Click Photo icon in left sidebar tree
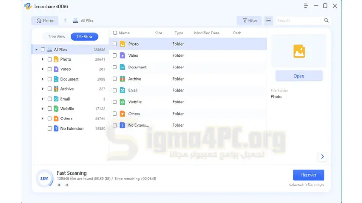The width and height of the screenshot is (362, 203). click(x=56, y=59)
